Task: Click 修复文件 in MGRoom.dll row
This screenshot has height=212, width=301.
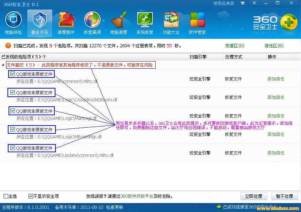Action: (233, 97)
